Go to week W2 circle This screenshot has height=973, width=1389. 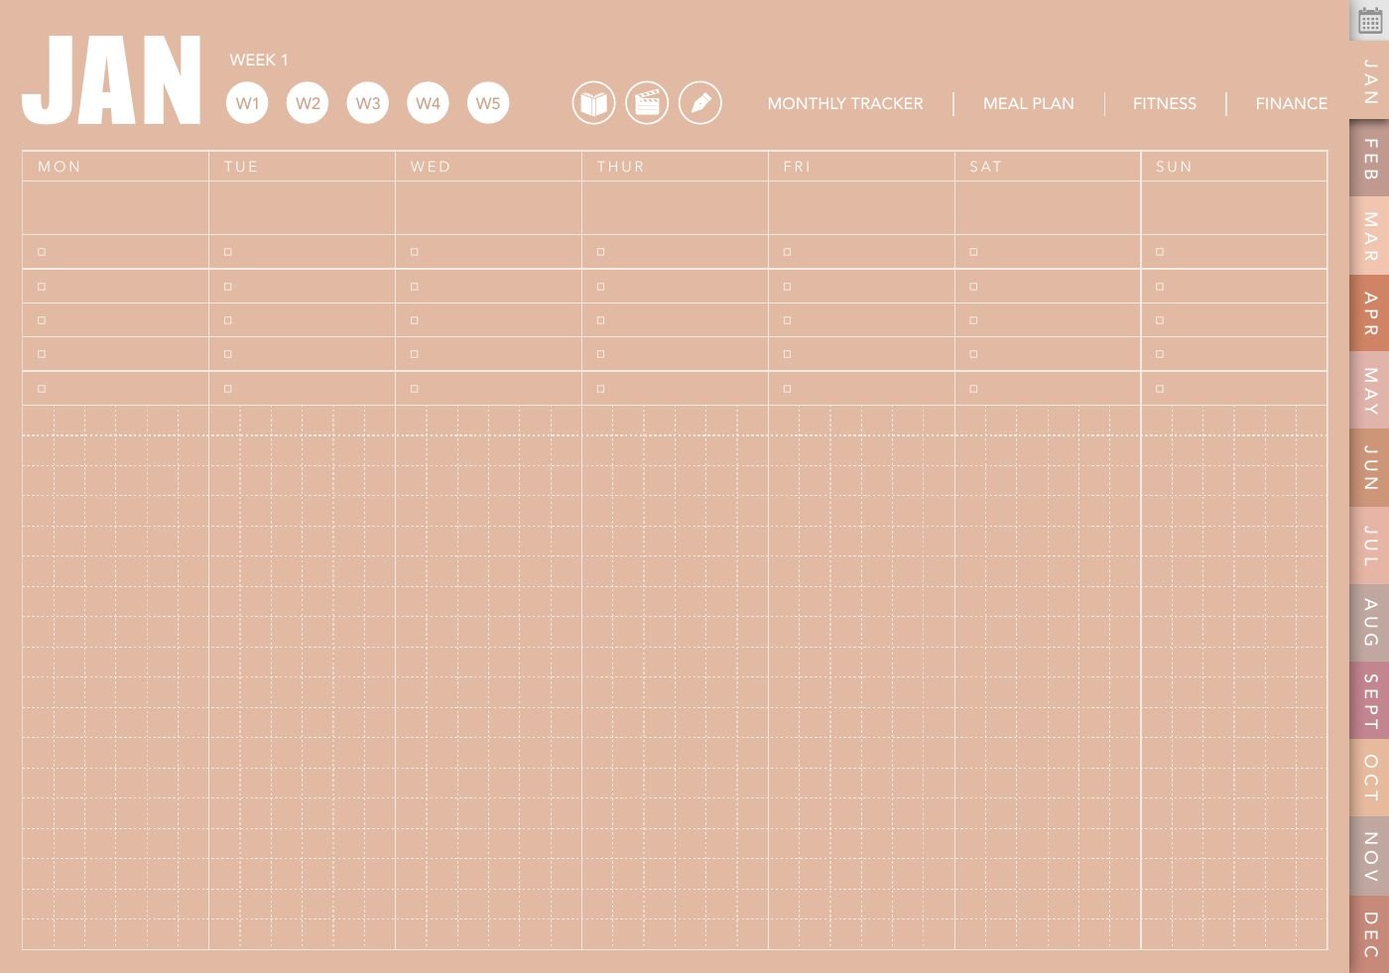click(x=308, y=103)
